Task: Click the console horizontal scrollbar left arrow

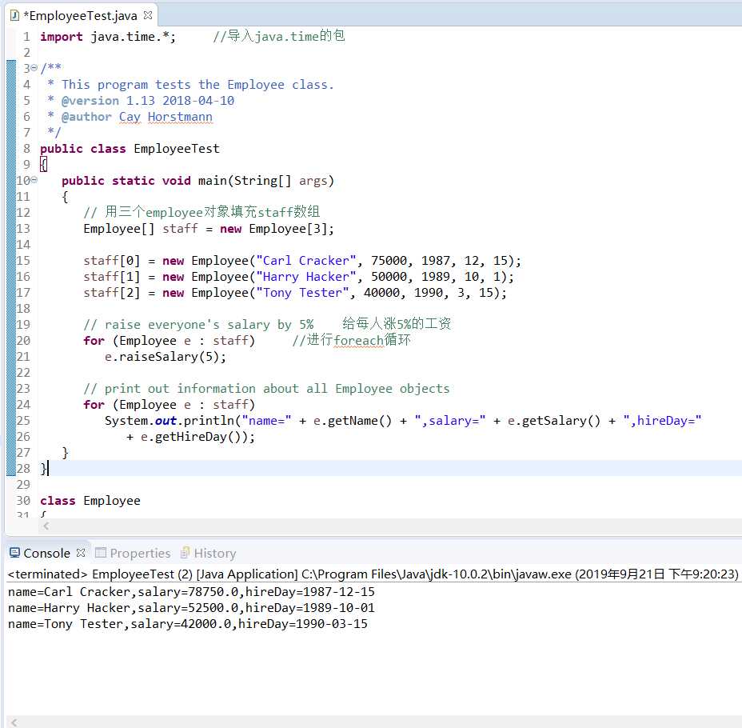Action: [x=14, y=722]
